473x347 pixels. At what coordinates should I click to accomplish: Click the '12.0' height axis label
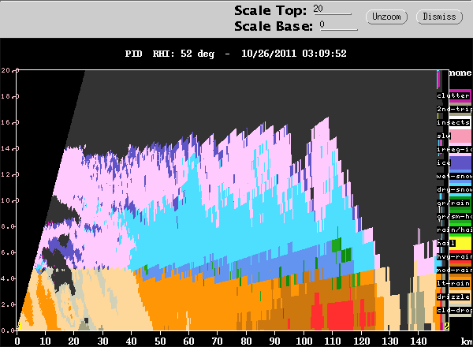click(10, 174)
